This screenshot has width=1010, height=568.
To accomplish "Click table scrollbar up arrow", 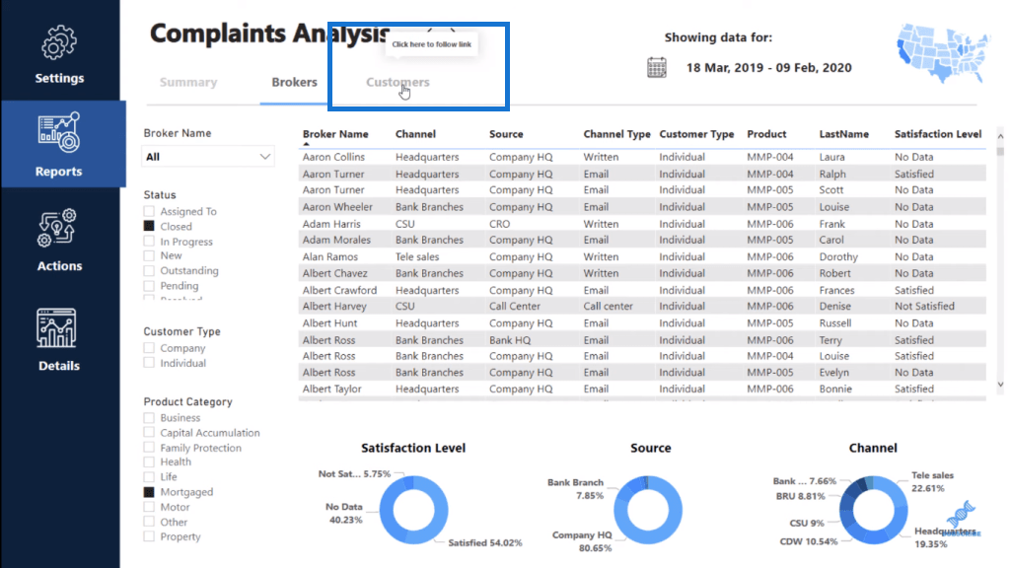I will coord(1000,136).
